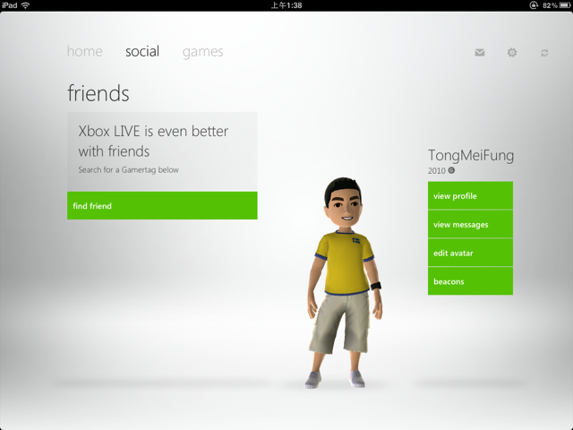Tap the Wi-Fi icon in status bar
573x430 pixels.
tap(25, 5)
